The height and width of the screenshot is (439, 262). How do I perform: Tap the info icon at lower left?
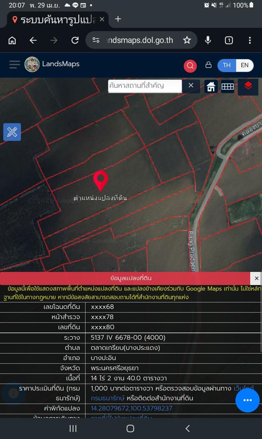coord(14,393)
